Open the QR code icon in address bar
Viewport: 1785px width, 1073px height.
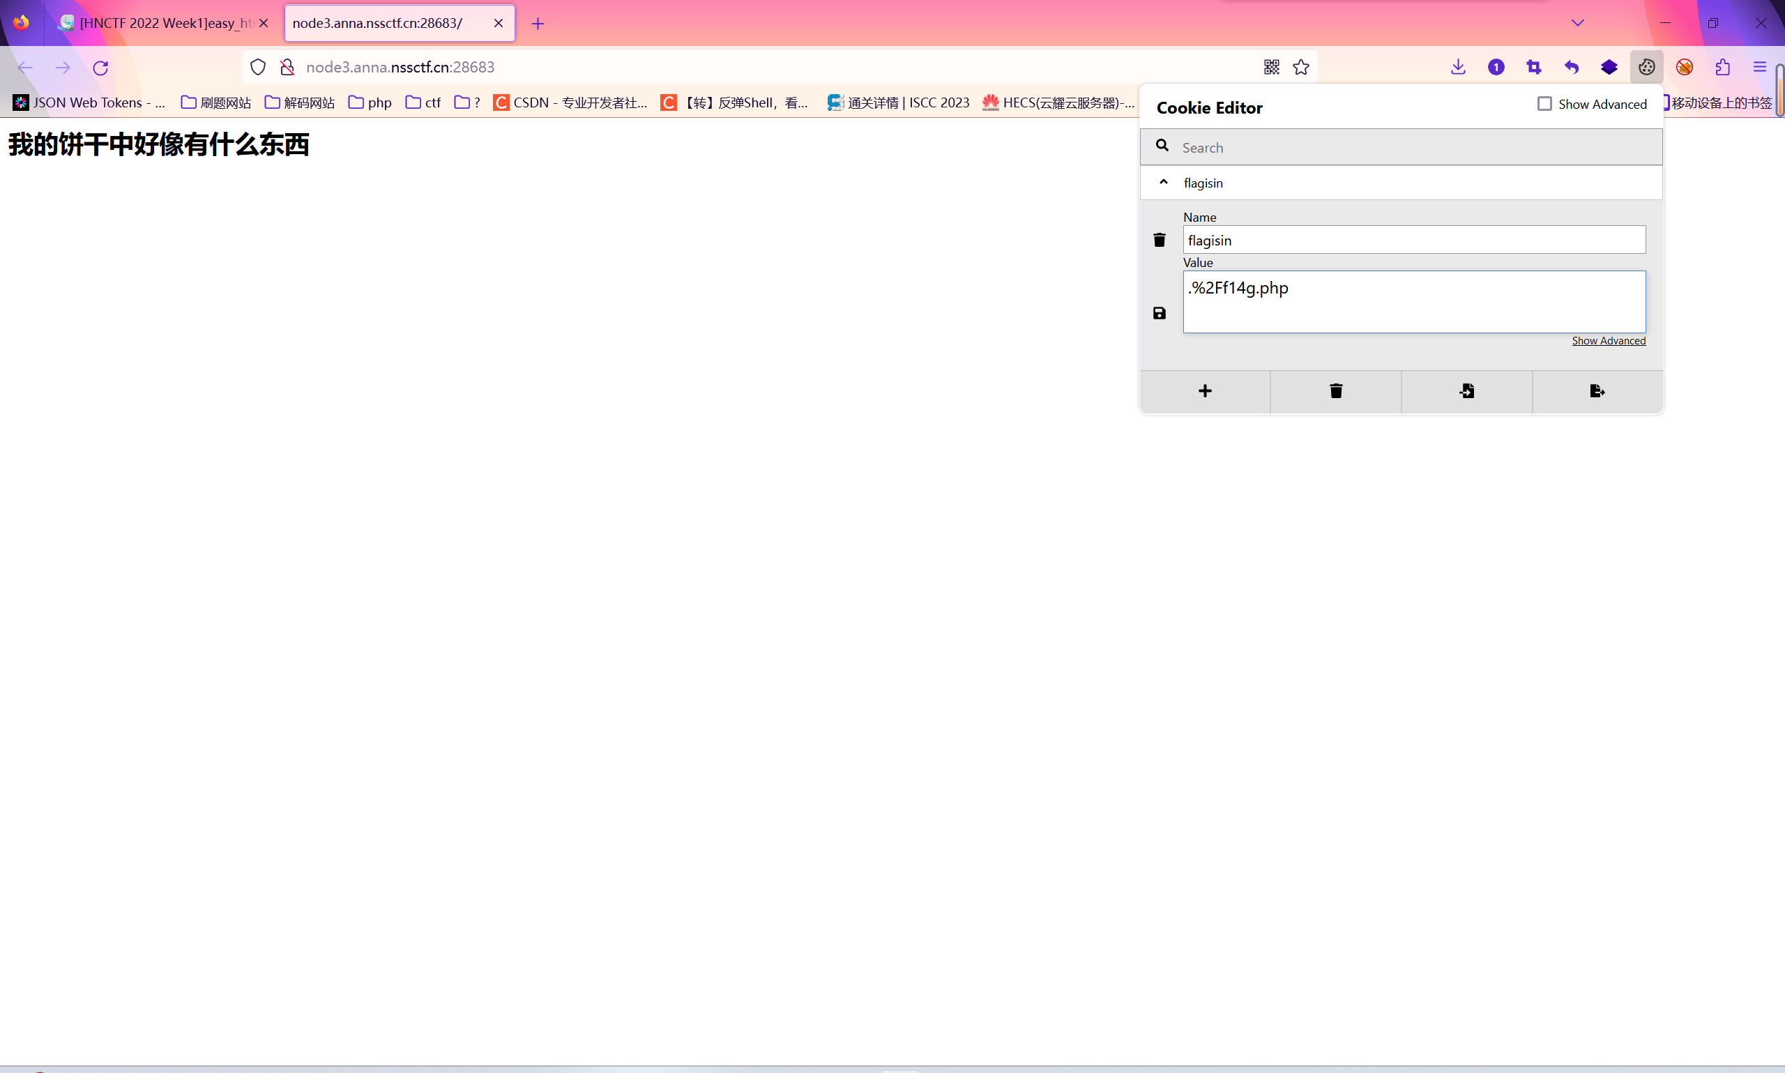[x=1271, y=67]
